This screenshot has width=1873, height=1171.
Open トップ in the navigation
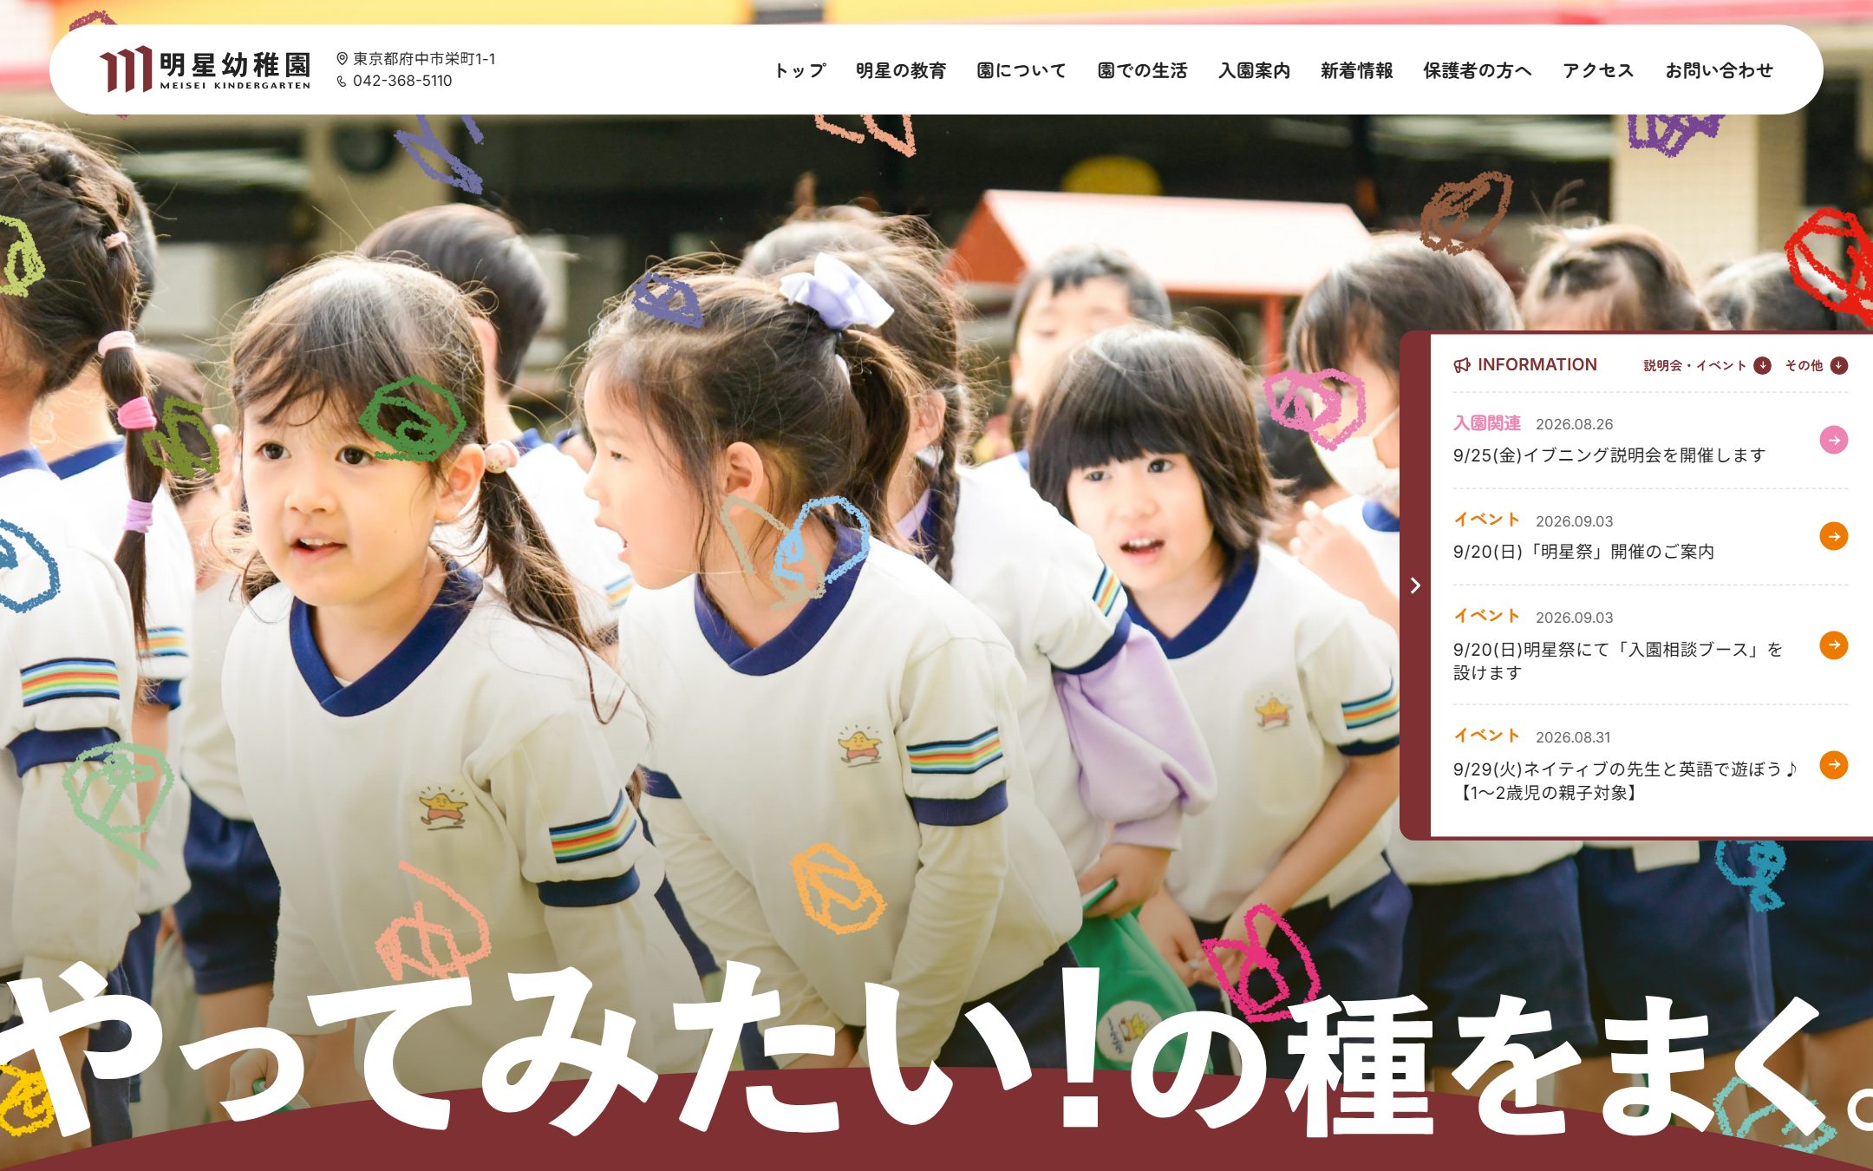pyautogui.click(x=799, y=70)
